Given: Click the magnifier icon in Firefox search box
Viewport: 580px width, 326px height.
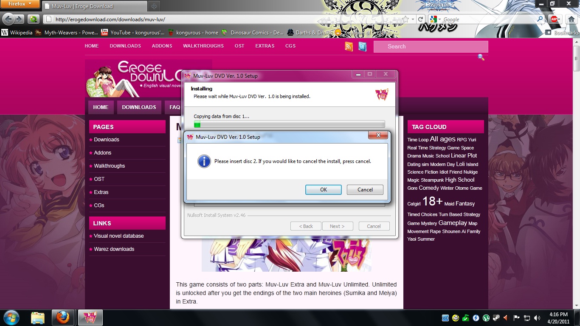Looking at the screenshot, I should pyautogui.click(x=540, y=19).
